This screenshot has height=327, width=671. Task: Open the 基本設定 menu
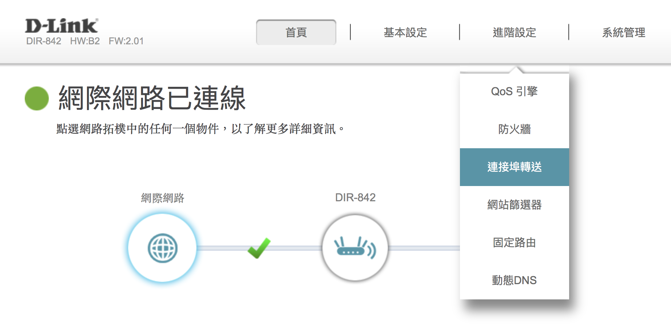(x=405, y=33)
